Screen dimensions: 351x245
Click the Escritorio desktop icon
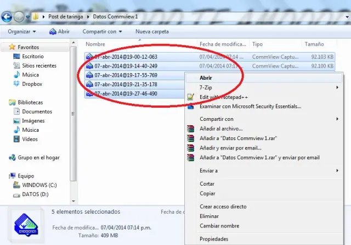16,56
